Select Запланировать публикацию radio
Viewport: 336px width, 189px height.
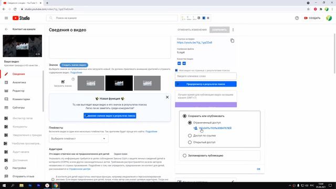(184, 155)
